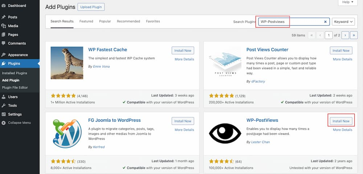Install FG Joomla to WordPress now
363x174 pixels.
(183, 121)
